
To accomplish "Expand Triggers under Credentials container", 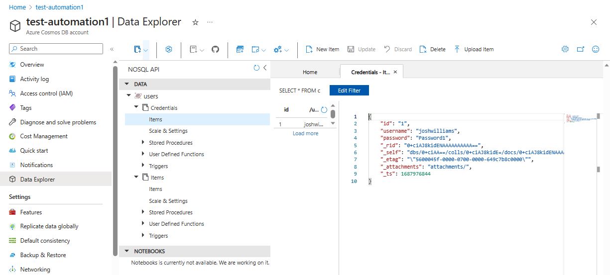I will click(143, 166).
